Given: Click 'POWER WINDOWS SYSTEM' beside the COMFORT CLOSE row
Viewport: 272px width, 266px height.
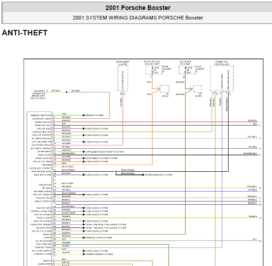Looking at the screenshot, I should 99,254.
